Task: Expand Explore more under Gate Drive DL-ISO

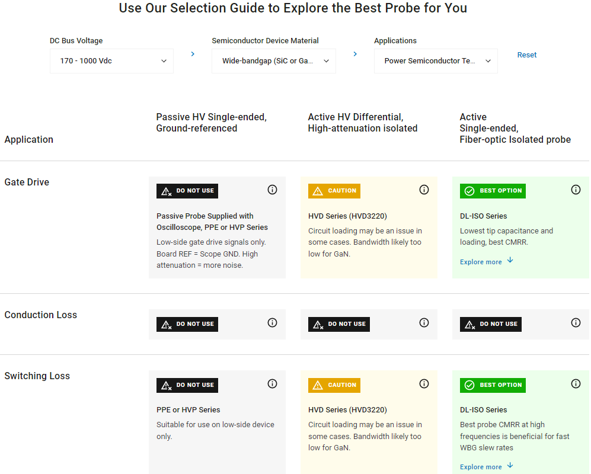Action: (486, 261)
